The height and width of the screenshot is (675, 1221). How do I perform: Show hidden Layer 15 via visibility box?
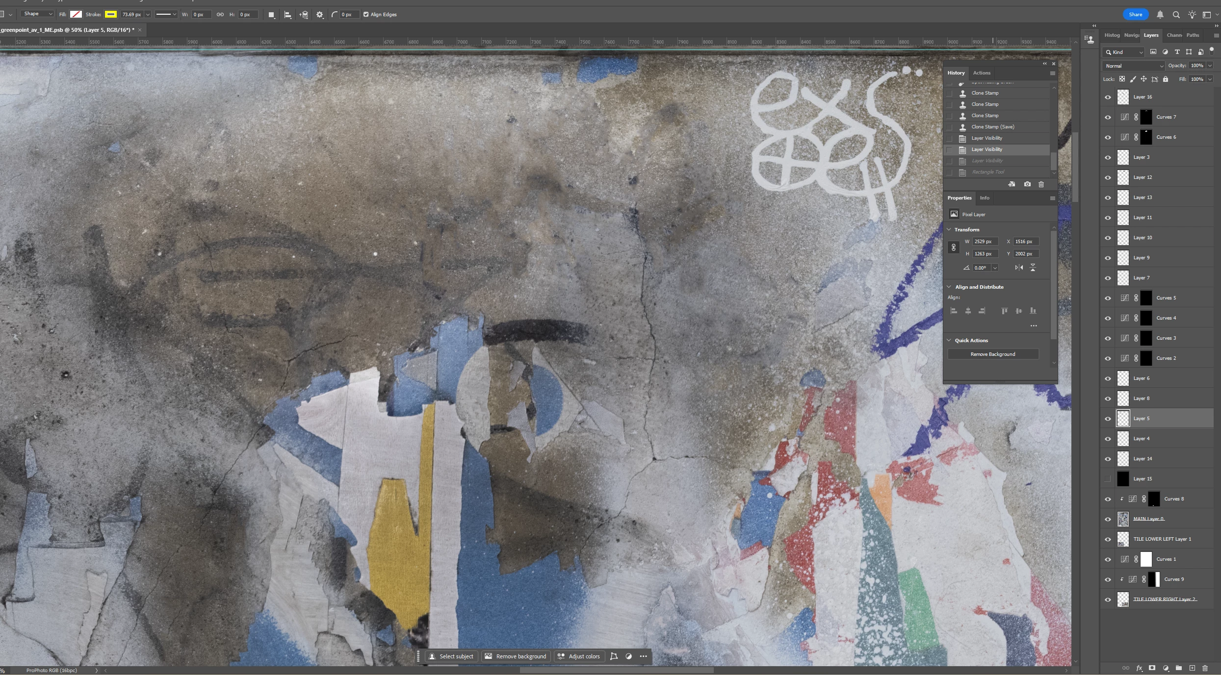click(1108, 479)
